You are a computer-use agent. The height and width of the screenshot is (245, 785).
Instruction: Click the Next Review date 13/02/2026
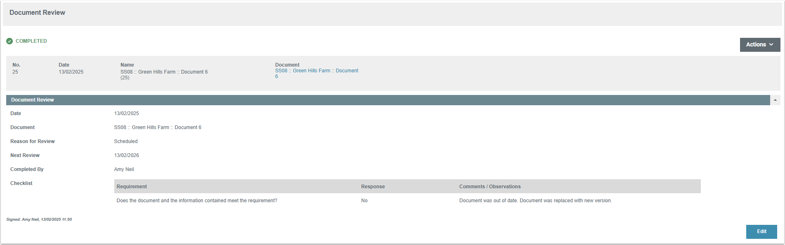(x=126, y=155)
